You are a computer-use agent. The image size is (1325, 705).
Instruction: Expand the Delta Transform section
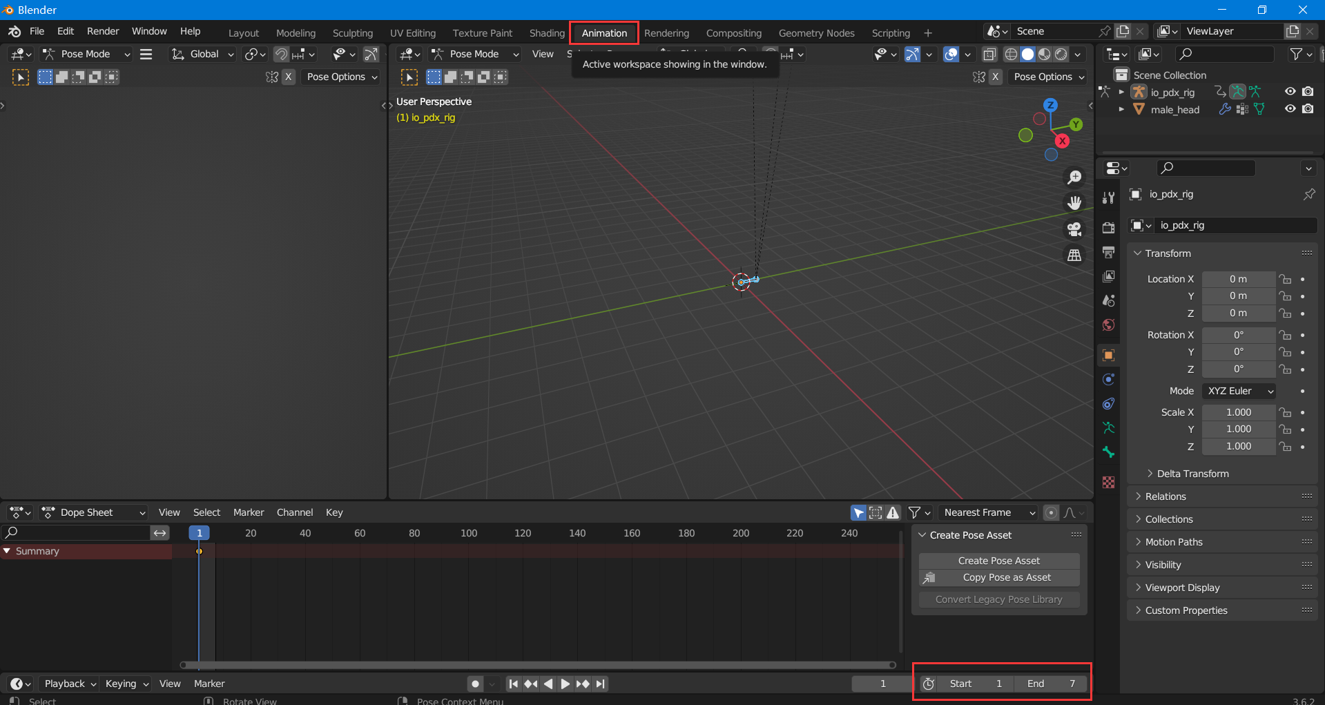(x=1192, y=474)
